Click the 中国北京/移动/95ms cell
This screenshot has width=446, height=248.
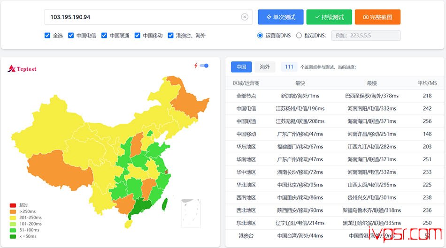click(x=300, y=185)
